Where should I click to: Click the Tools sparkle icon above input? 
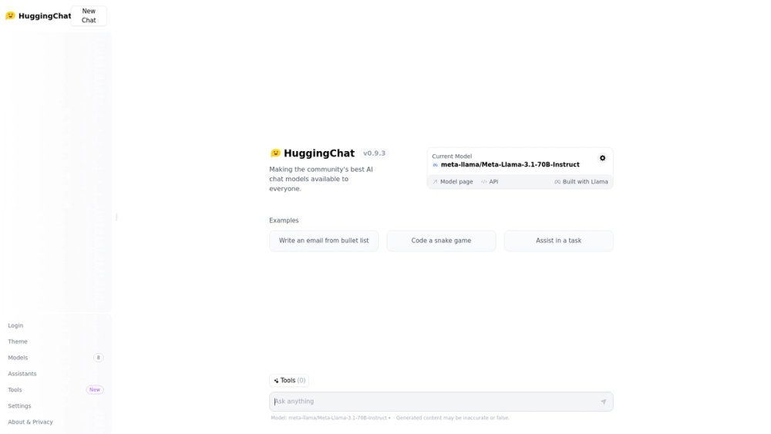pyautogui.click(x=276, y=381)
